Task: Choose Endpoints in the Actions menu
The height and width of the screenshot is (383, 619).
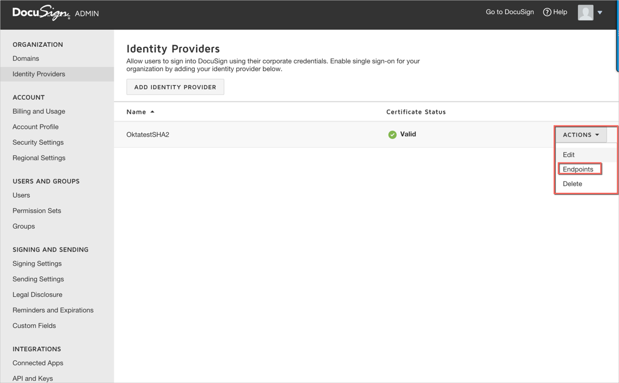Action: [x=578, y=170]
